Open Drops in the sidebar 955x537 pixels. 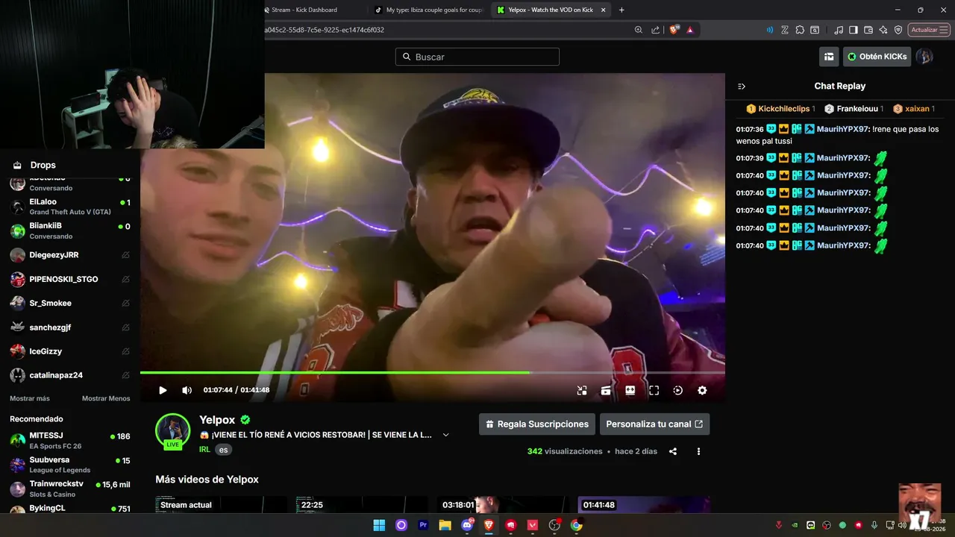pyautogui.click(x=43, y=165)
